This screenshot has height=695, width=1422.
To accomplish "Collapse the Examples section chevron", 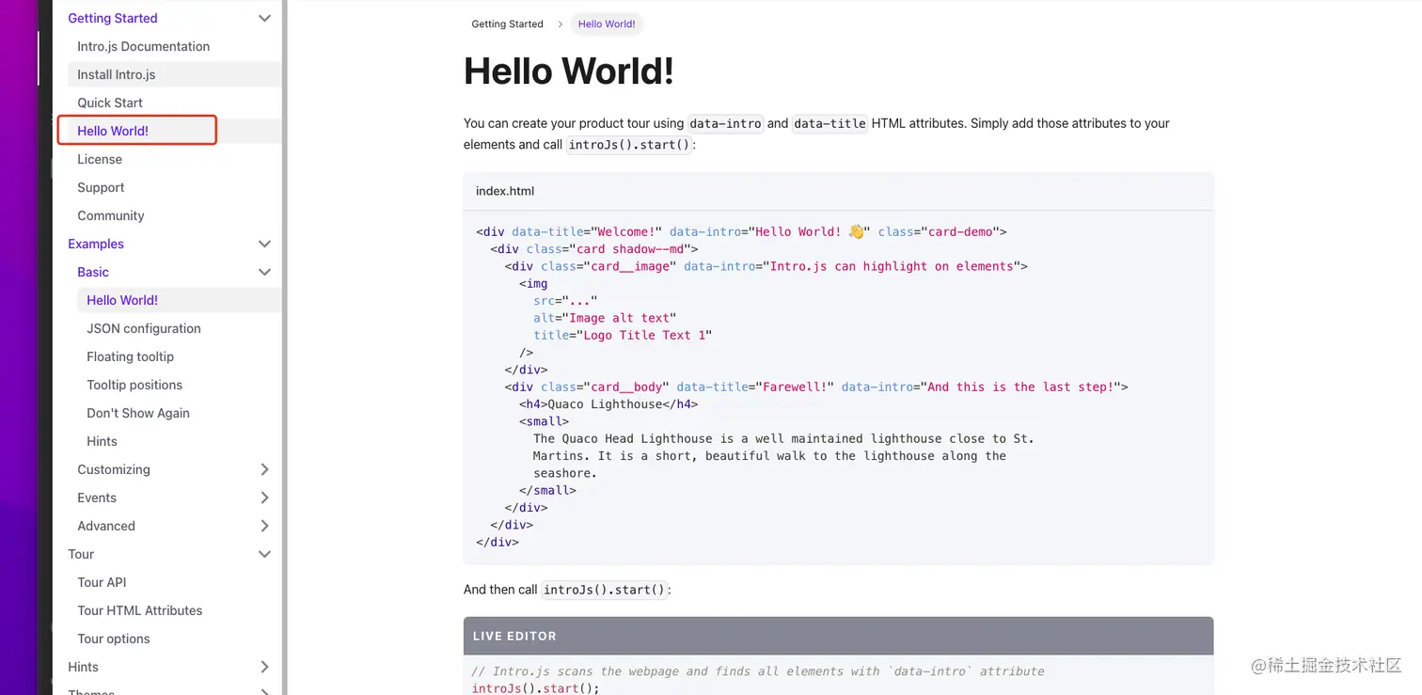I will 264,244.
